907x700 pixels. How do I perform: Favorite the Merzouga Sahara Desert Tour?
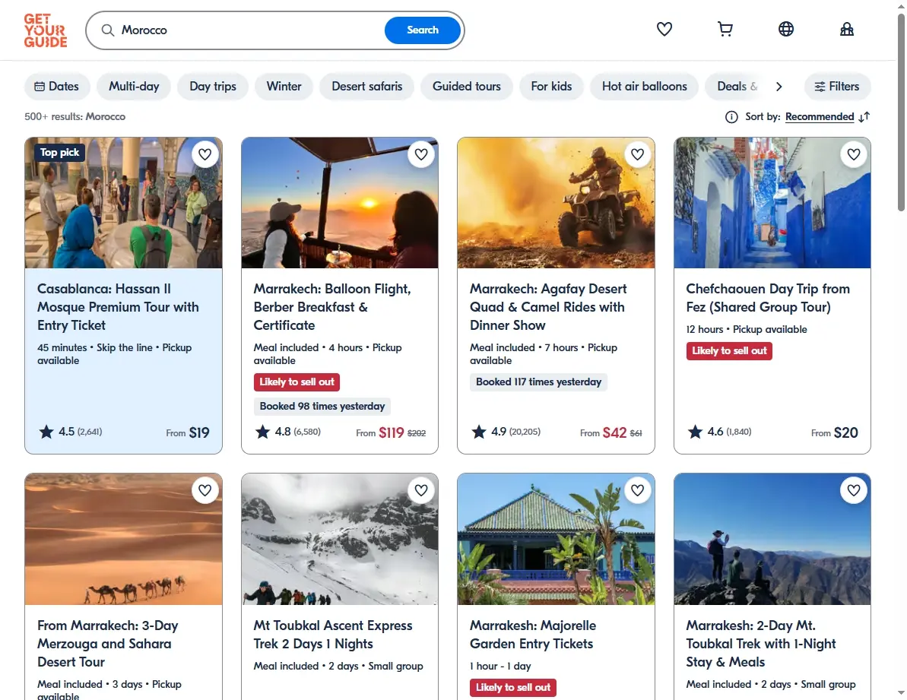(x=205, y=490)
